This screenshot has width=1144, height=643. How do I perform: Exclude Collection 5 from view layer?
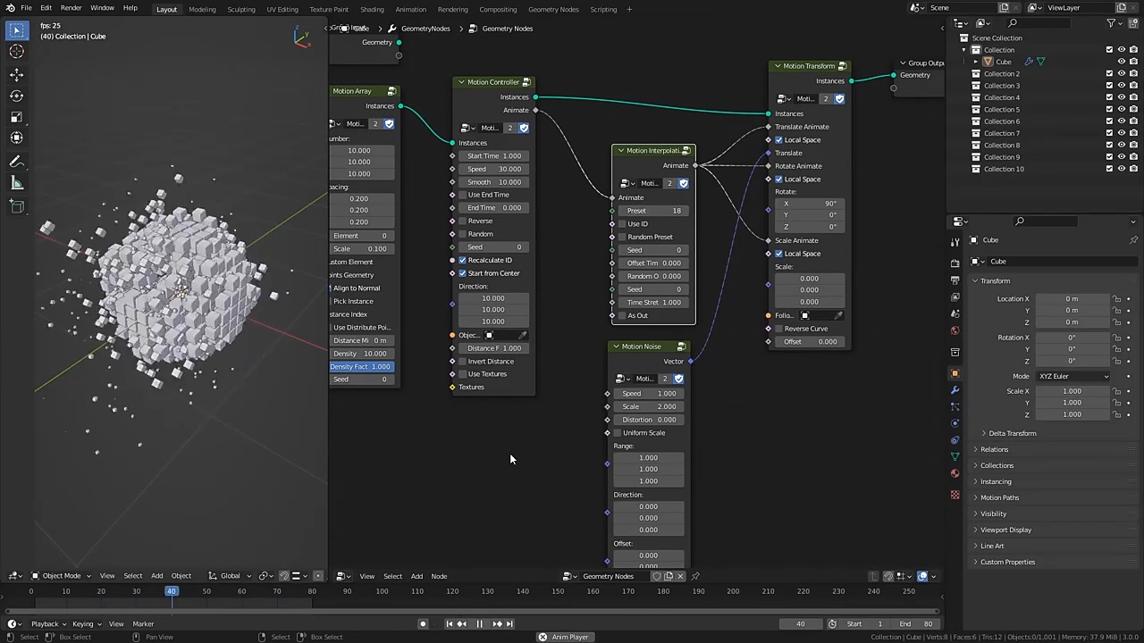pos(1110,110)
